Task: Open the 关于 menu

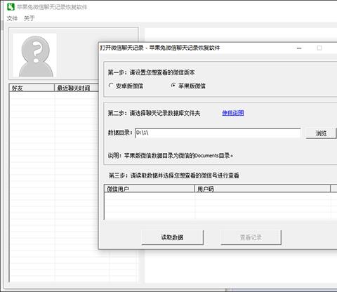Action: click(x=29, y=18)
